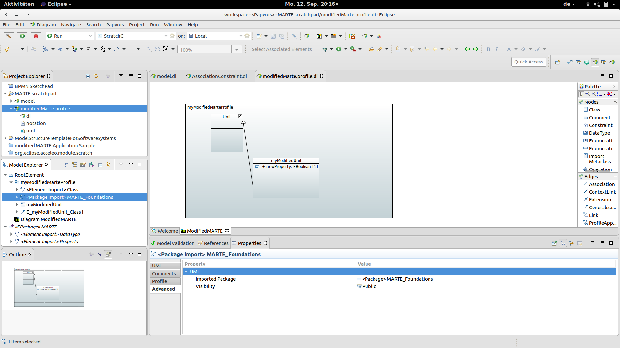Click Select All icon in diagram toolbar

[46, 49]
